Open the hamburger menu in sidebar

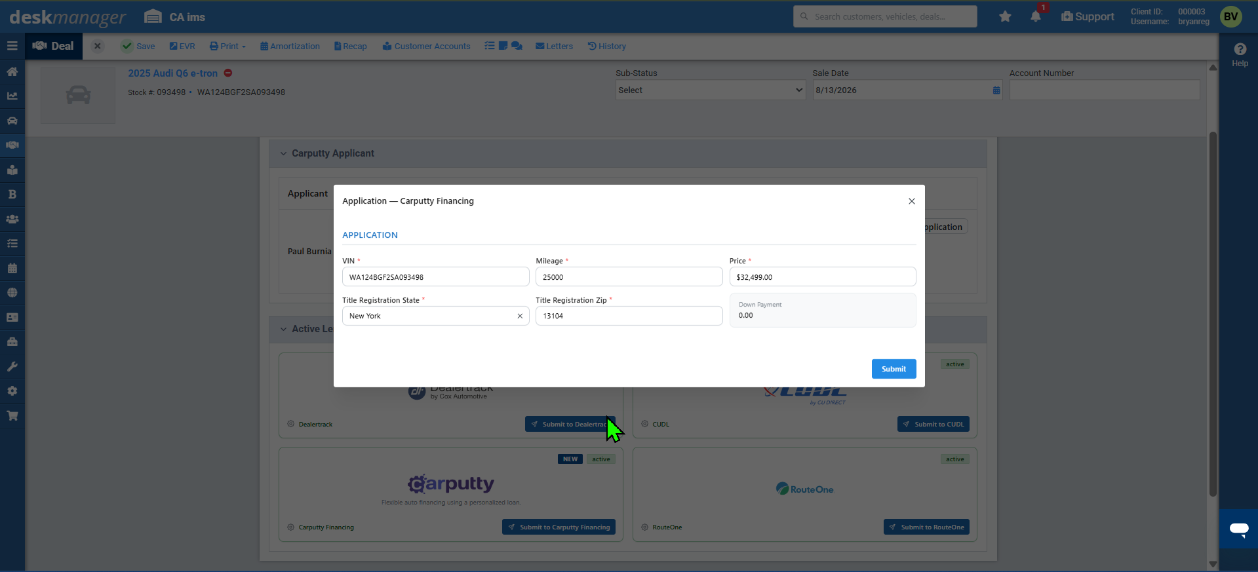click(12, 46)
